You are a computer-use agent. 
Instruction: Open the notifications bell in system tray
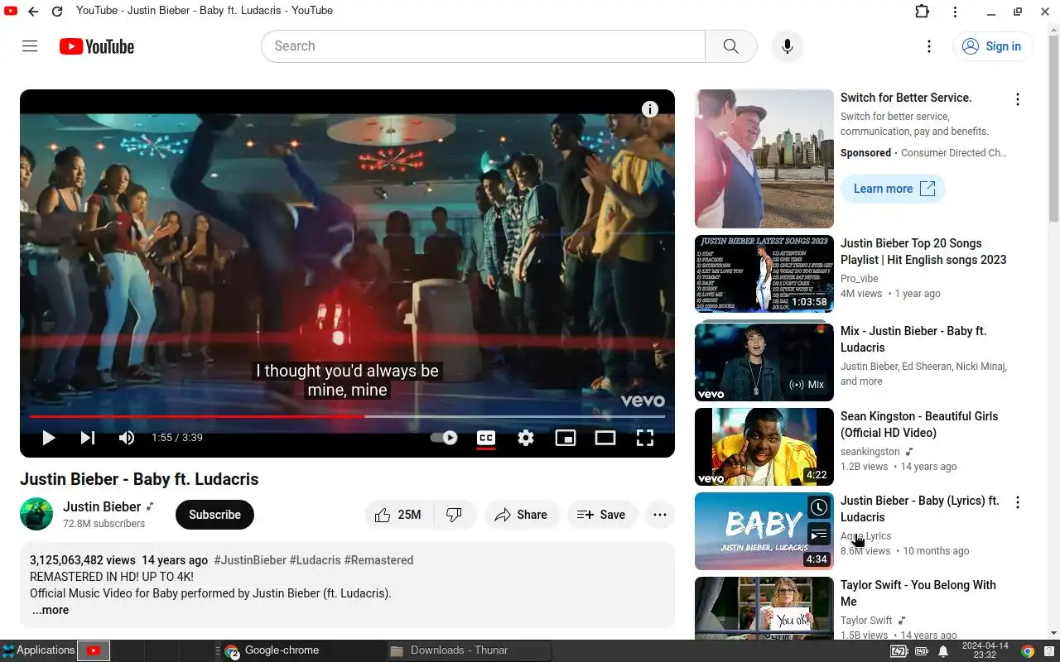point(943,651)
